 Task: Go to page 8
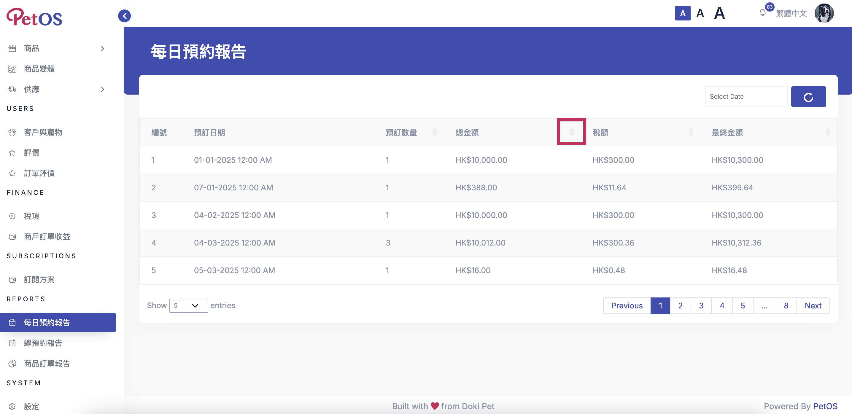(x=786, y=305)
